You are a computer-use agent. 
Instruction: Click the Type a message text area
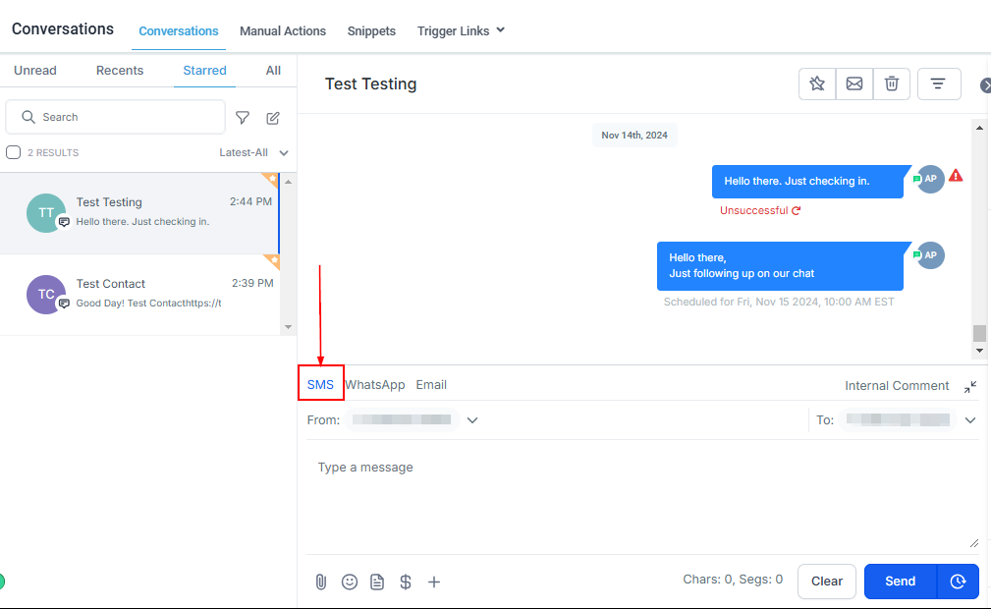click(x=642, y=495)
